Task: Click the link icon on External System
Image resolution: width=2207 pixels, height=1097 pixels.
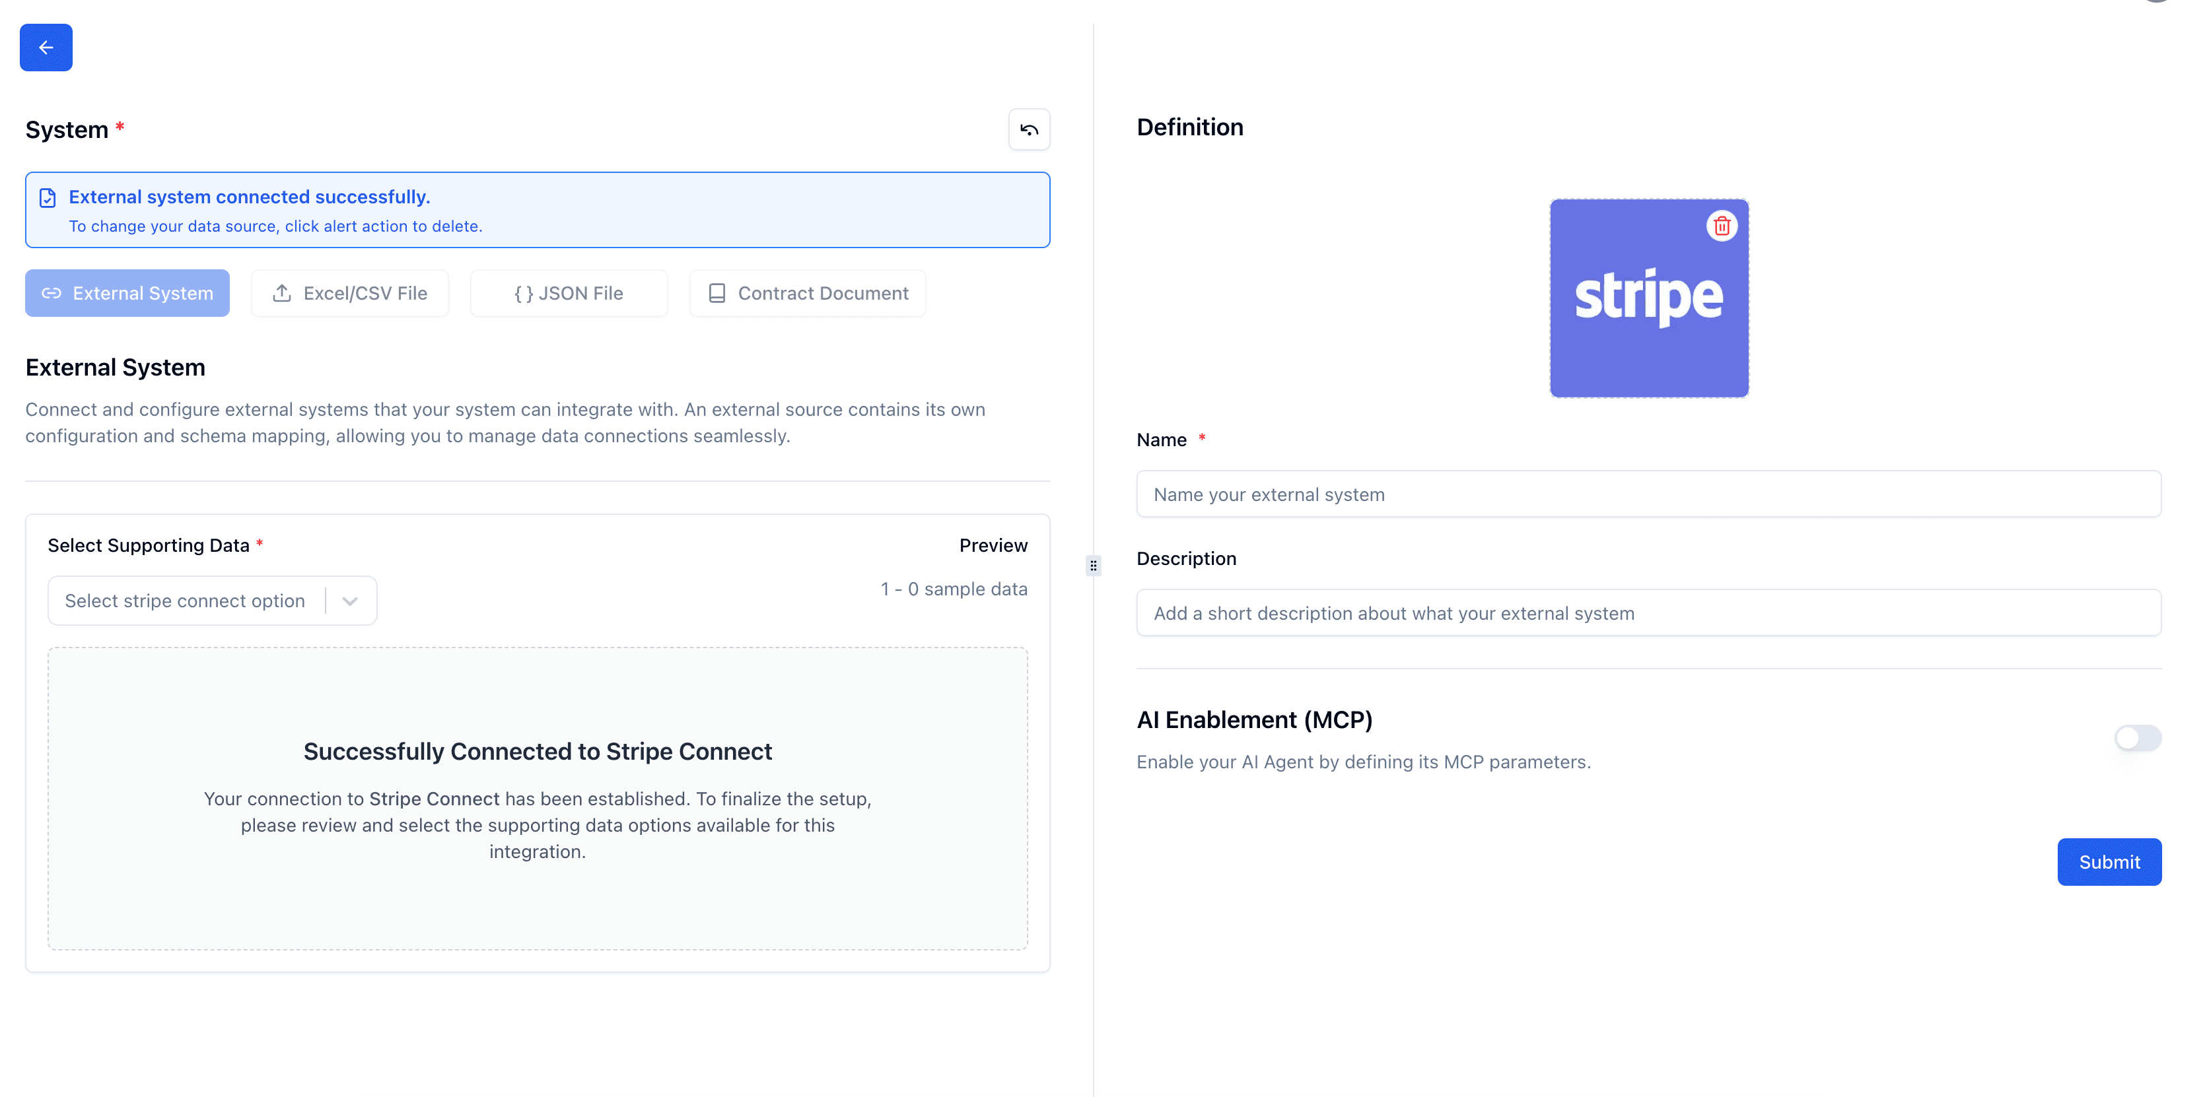Action: (52, 293)
